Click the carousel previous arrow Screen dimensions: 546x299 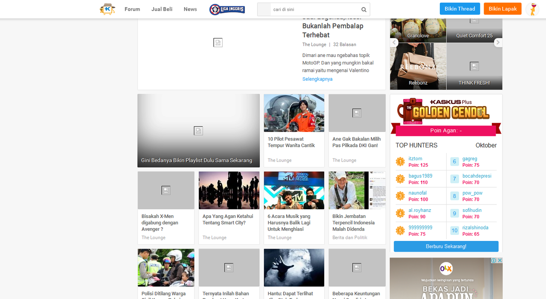coord(394,42)
